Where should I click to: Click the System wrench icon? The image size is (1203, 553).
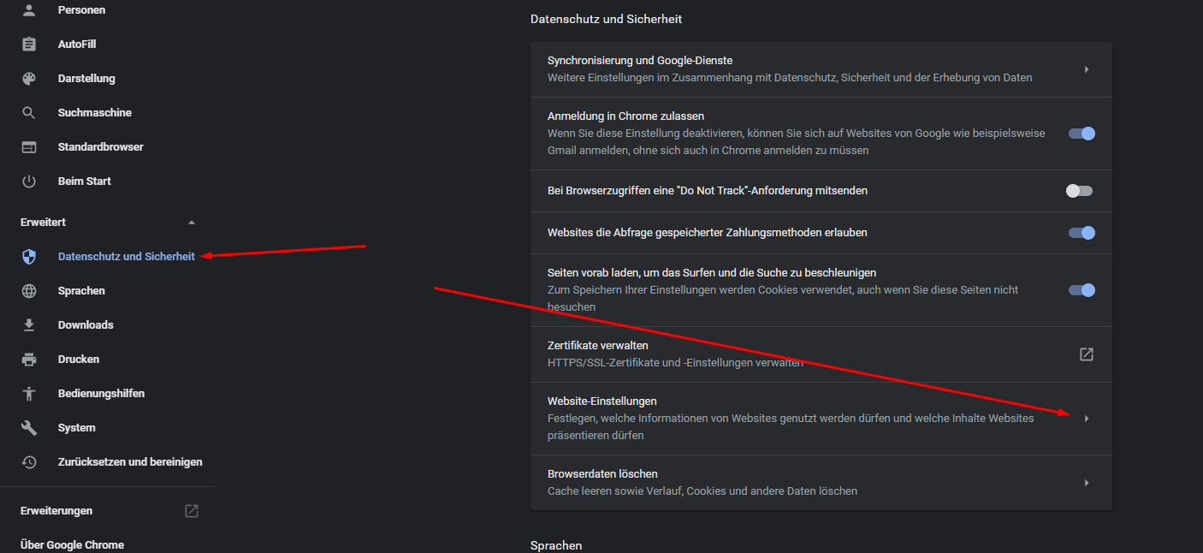pos(29,428)
